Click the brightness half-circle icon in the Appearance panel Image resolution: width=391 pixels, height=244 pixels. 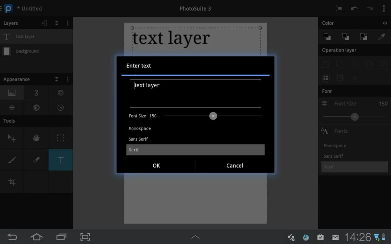pyautogui.click(x=36, y=107)
